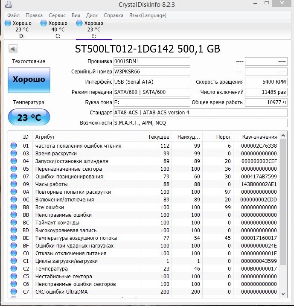Click the attribute list scrollbar thumb
The image size is (294, 306).
tap(283, 202)
